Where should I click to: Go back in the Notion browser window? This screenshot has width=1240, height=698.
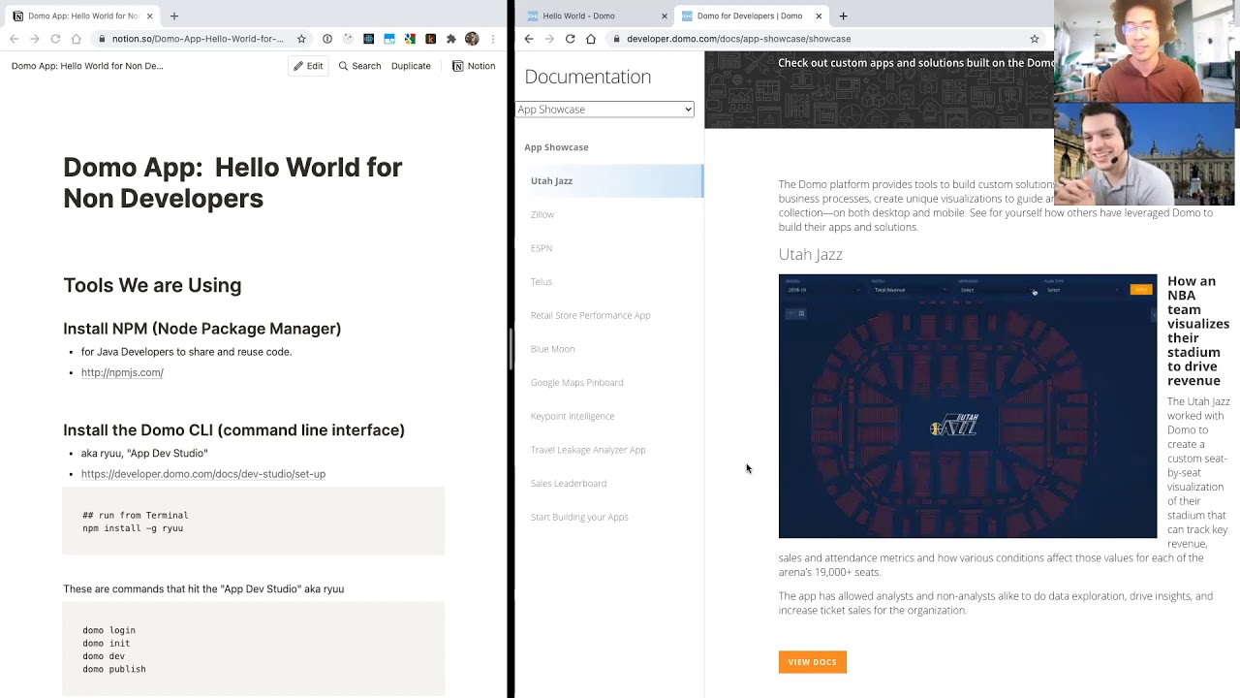(14, 39)
